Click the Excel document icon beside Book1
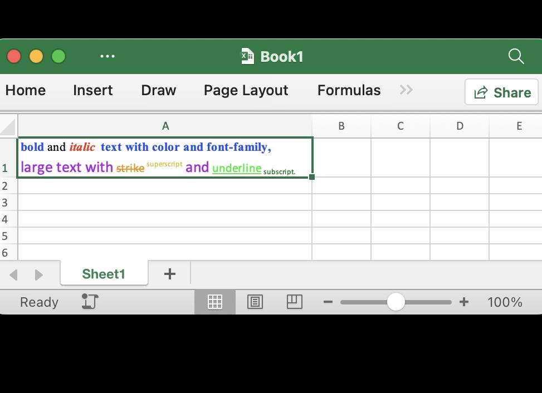Viewport: 542px width, 393px height. coord(247,56)
